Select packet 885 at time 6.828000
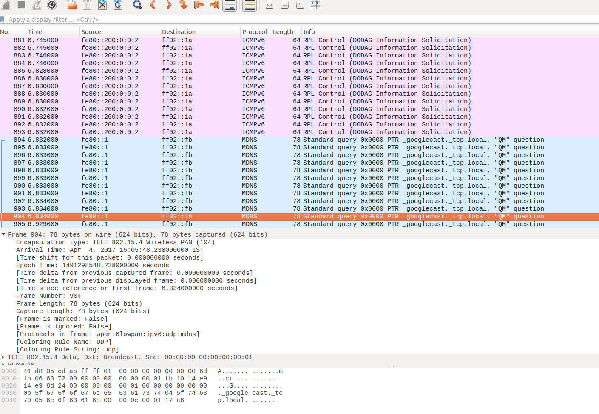This screenshot has width=599, height=414. 299,71
